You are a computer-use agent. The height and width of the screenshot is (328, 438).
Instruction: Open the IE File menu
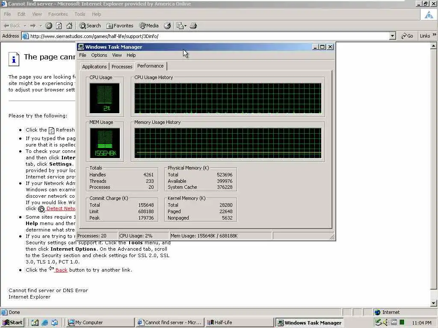[7, 14]
